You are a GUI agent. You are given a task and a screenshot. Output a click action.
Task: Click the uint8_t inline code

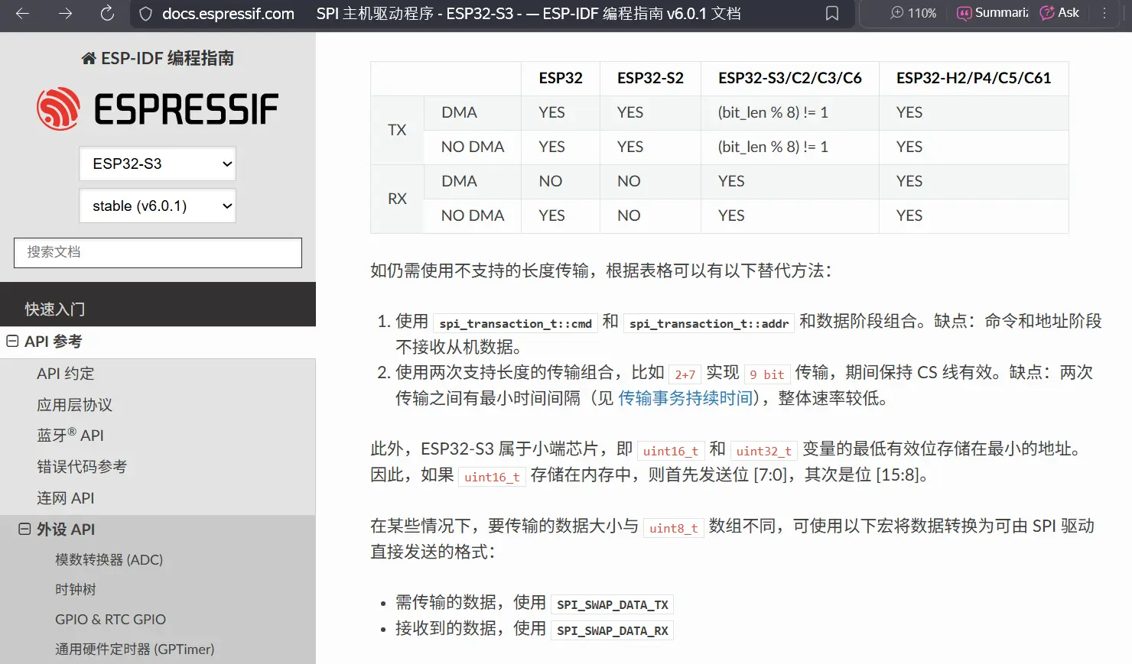point(673,528)
